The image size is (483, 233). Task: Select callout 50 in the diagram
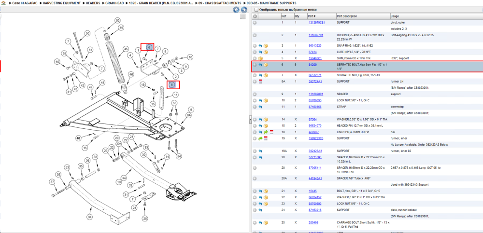point(87,33)
